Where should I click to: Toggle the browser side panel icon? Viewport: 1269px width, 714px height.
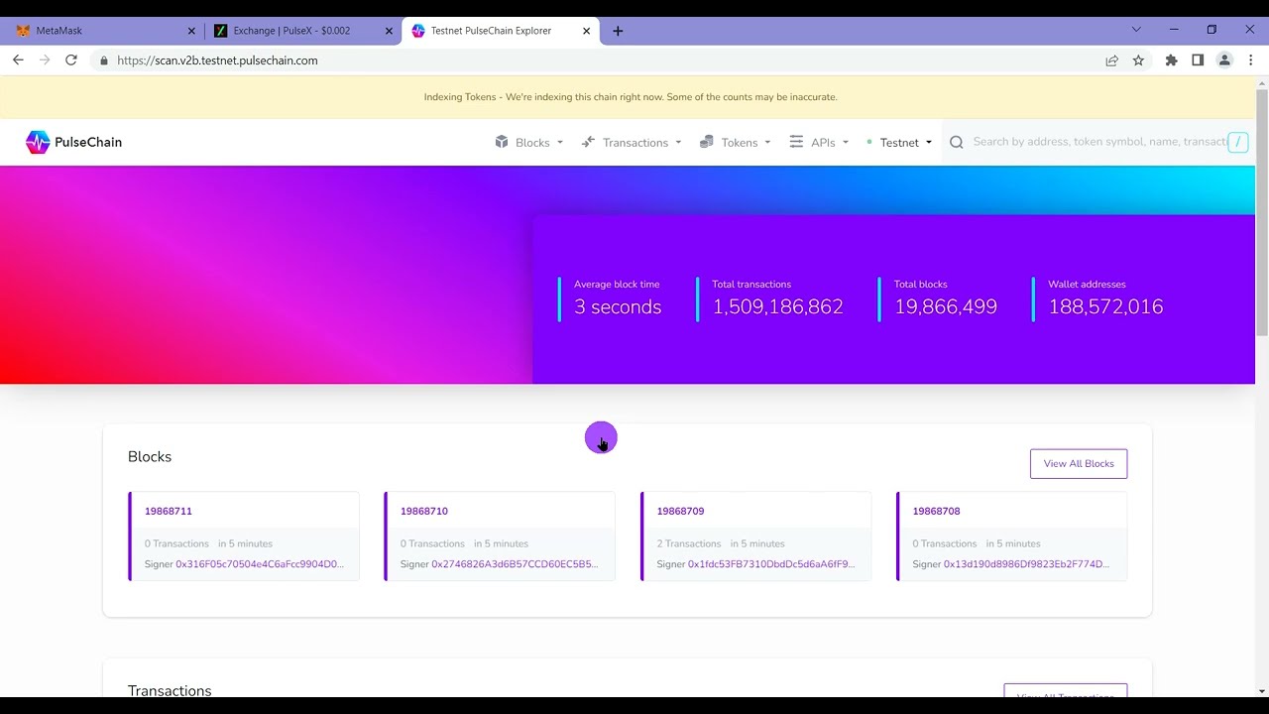[x=1198, y=60]
